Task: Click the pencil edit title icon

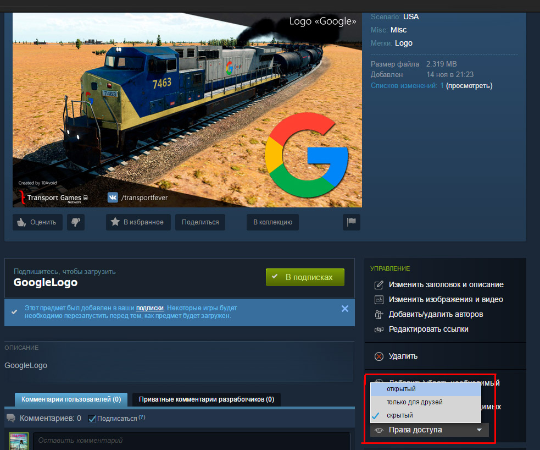Action: pos(379,285)
